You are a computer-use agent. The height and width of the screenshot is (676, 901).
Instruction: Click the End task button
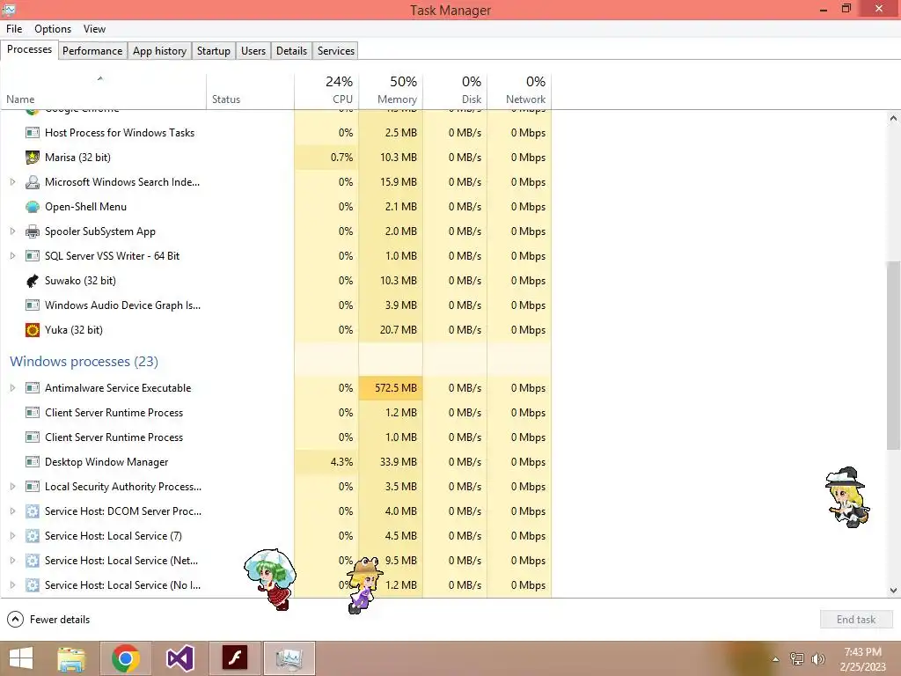[x=856, y=619]
